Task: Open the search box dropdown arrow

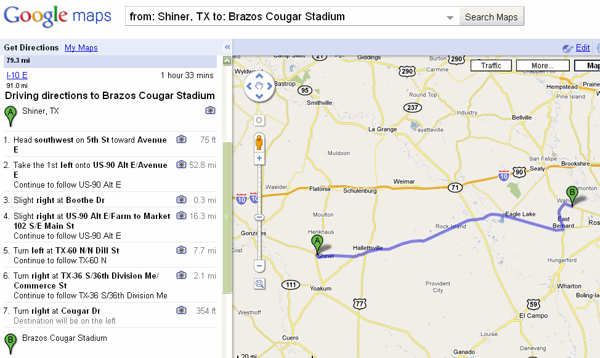Action: pos(450,17)
